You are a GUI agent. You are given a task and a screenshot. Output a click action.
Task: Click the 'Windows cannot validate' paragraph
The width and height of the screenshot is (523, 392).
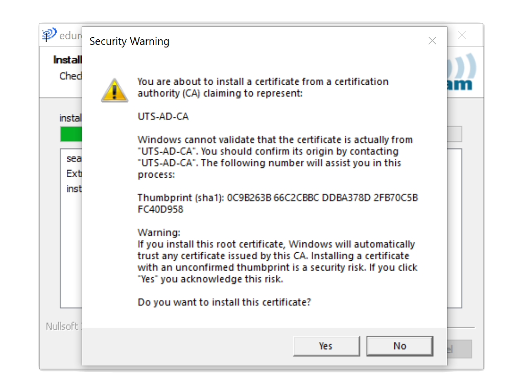[x=275, y=157]
